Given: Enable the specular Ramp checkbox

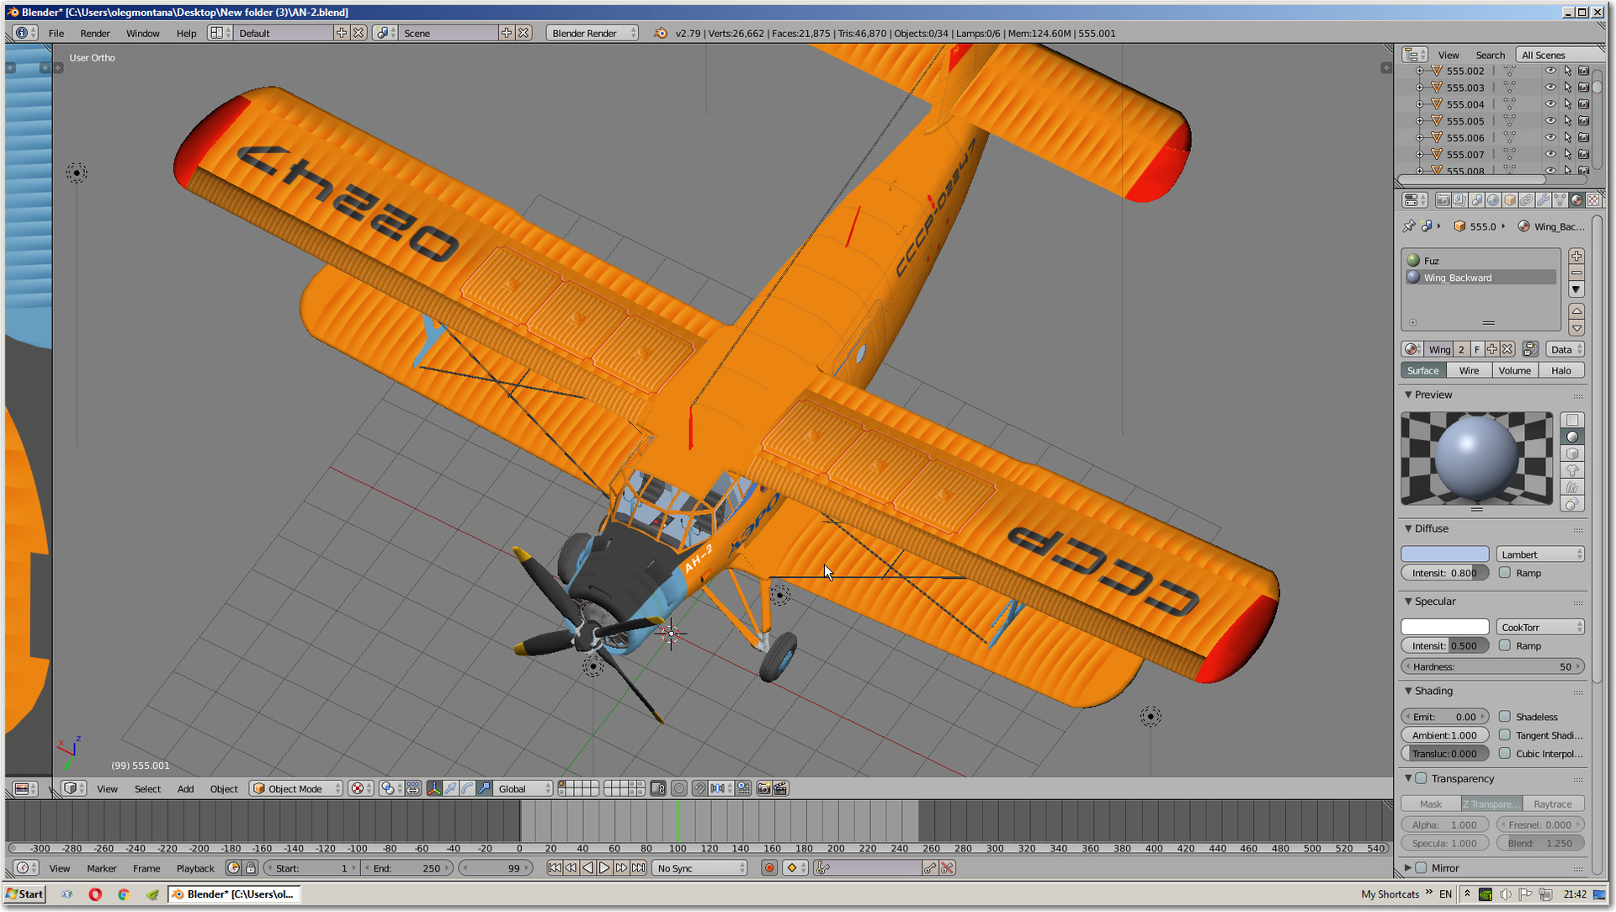Looking at the screenshot, I should [x=1505, y=646].
